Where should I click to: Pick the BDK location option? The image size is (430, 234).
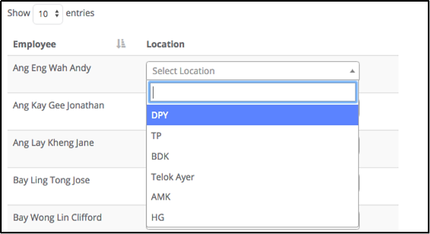252,156
